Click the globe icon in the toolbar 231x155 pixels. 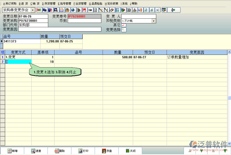[x=73, y=10]
